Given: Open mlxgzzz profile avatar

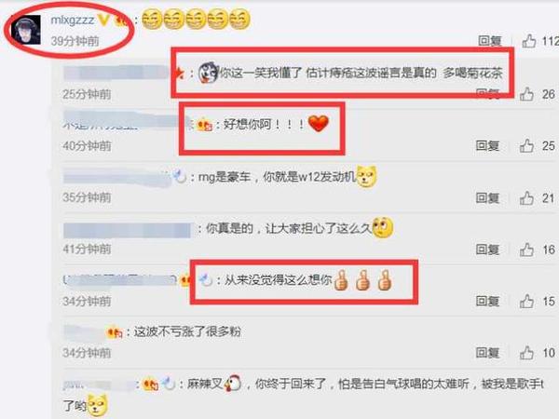Looking at the screenshot, I should (x=26, y=30).
